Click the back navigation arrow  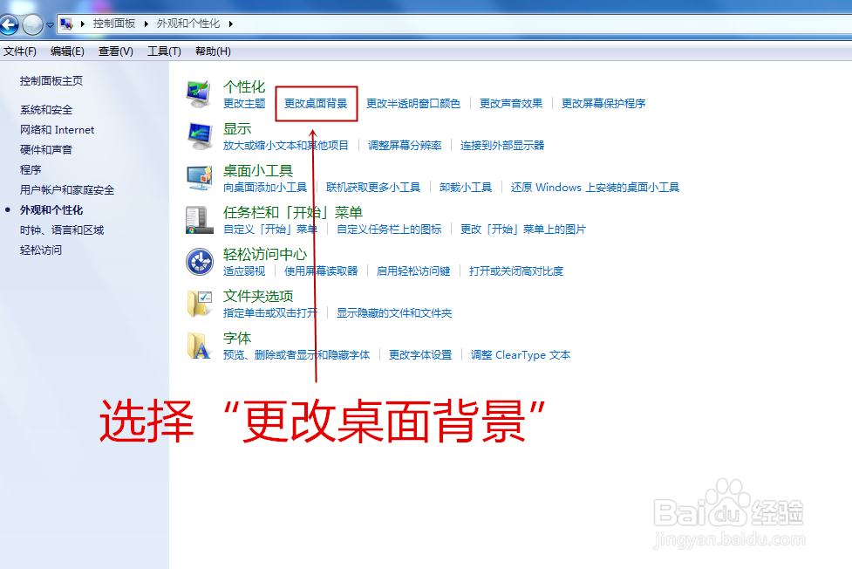(10, 24)
